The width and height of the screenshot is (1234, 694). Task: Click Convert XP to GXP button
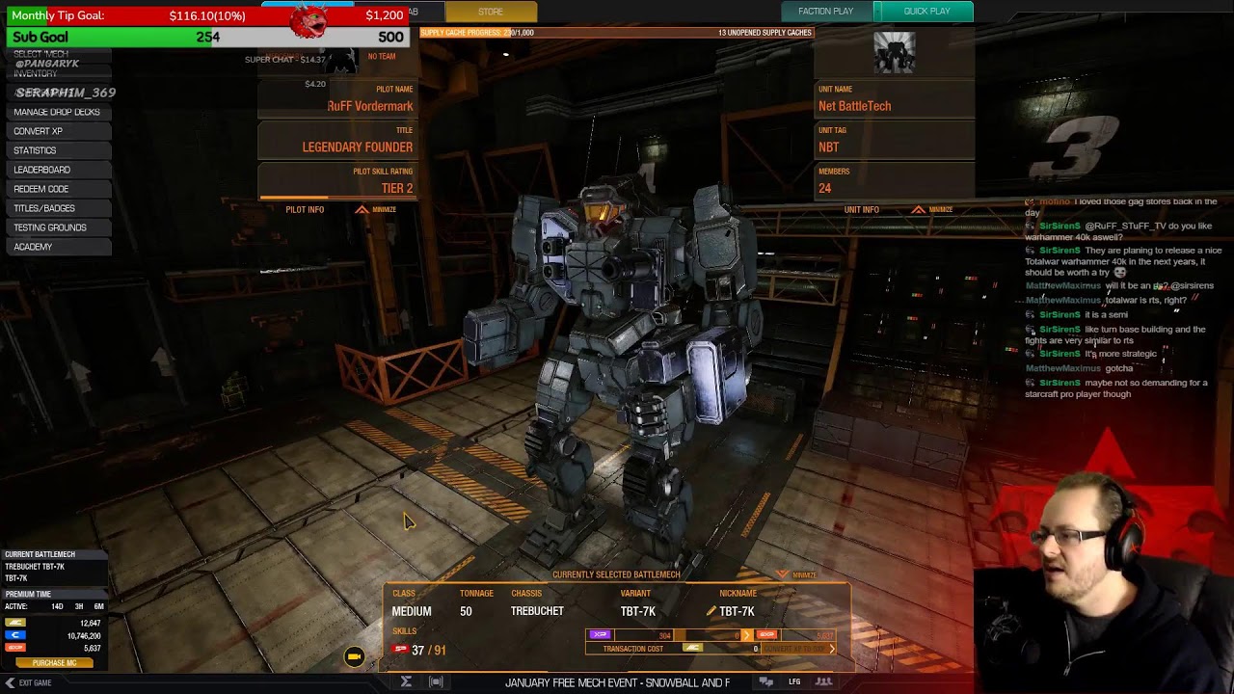(799, 649)
